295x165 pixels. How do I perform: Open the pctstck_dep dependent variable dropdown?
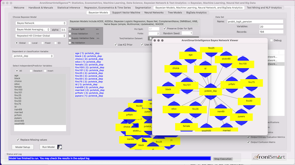coord(33,56)
